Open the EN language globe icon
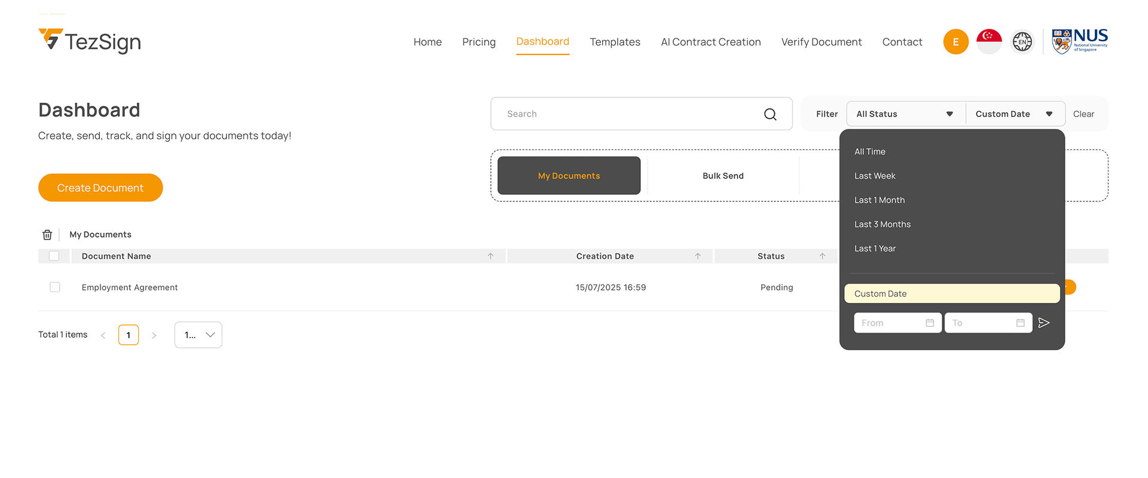 click(1022, 42)
